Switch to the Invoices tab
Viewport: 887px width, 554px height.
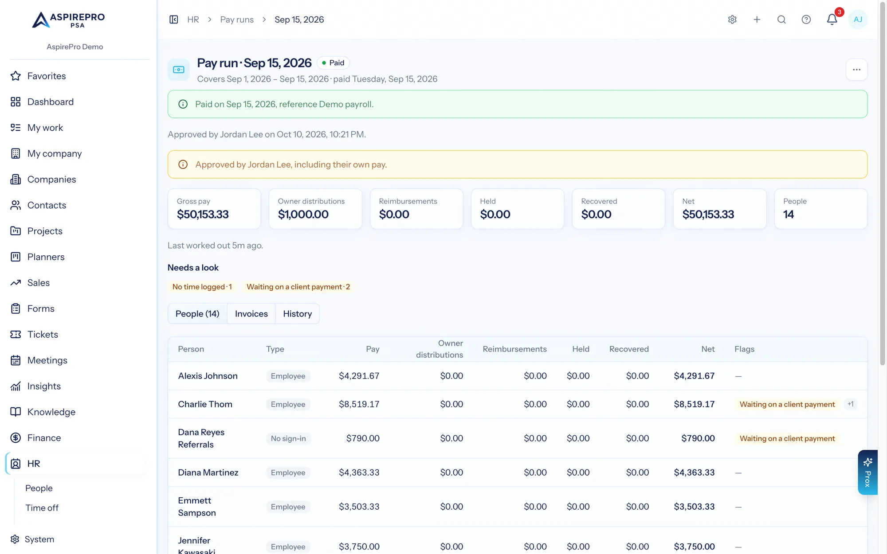pyautogui.click(x=251, y=314)
